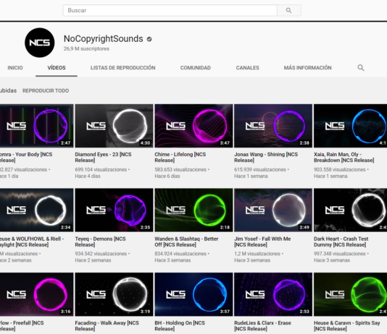Open the Breakdown video thumbnail
387x334 pixels.
tap(351, 126)
